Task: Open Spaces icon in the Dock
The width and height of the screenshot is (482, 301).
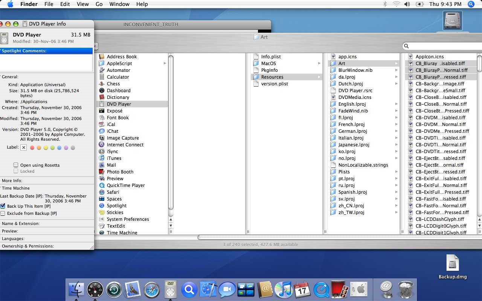Action: [x=246, y=289]
